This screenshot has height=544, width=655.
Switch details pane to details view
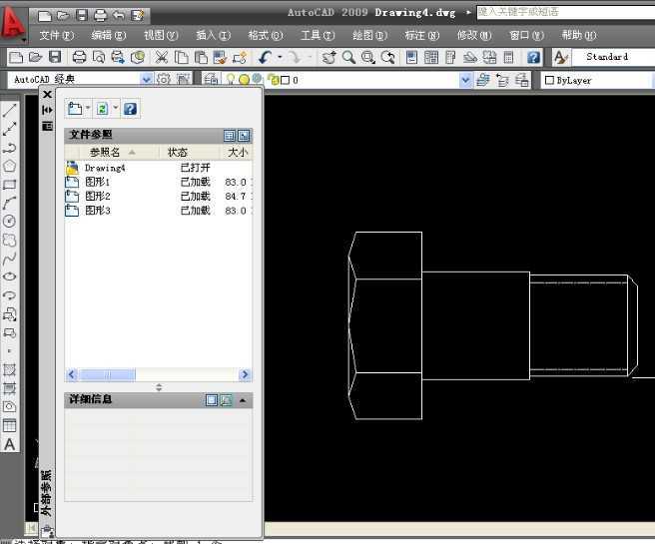pos(212,400)
